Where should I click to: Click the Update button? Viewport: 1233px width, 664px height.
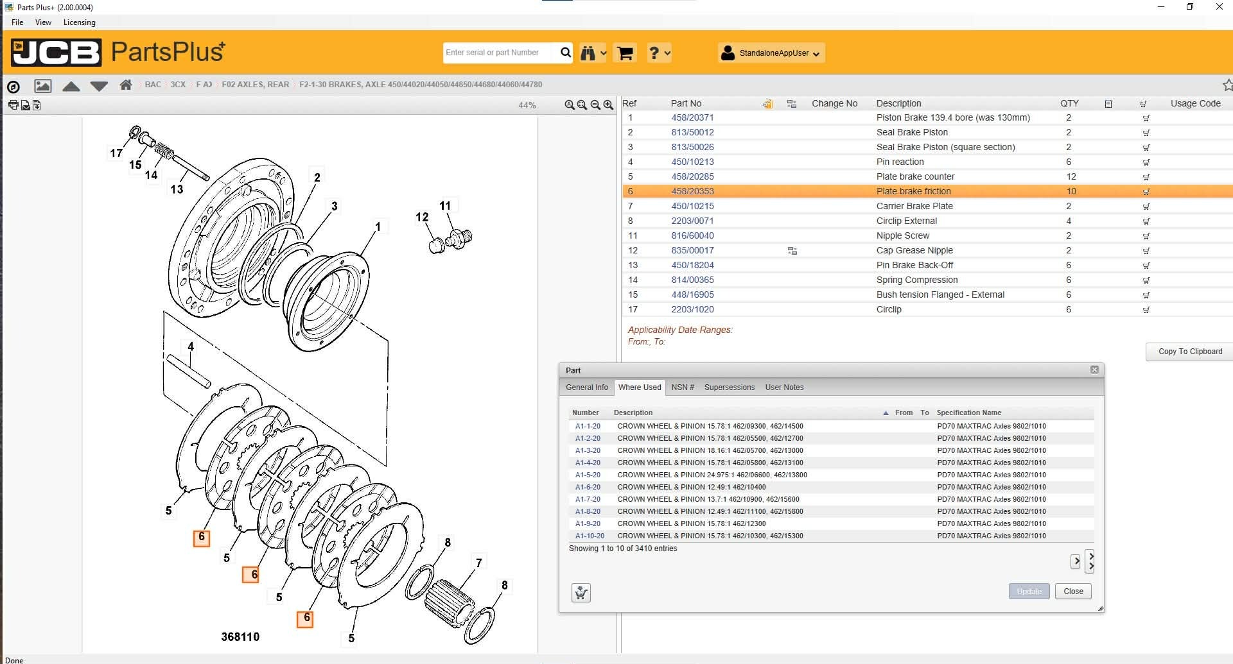(1029, 592)
